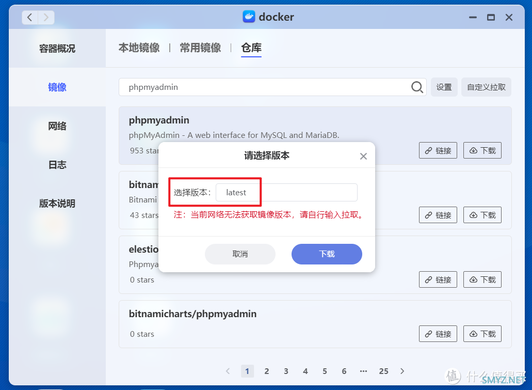Click the docker whale app icon
The height and width of the screenshot is (390, 532).
tap(249, 17)
